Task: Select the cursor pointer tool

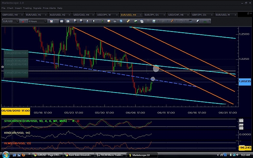Action: point(87,21)
